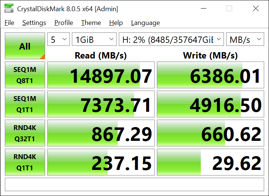Run the RND4K Q32T1 benchmark
This screenshot has width=269, height=196.
point(25,133)
